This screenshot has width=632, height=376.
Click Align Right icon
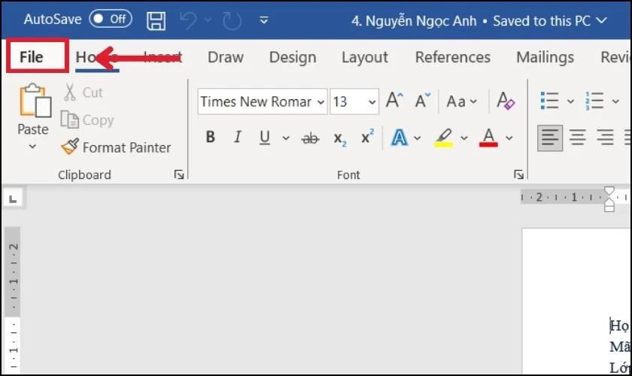pos(605,138)
